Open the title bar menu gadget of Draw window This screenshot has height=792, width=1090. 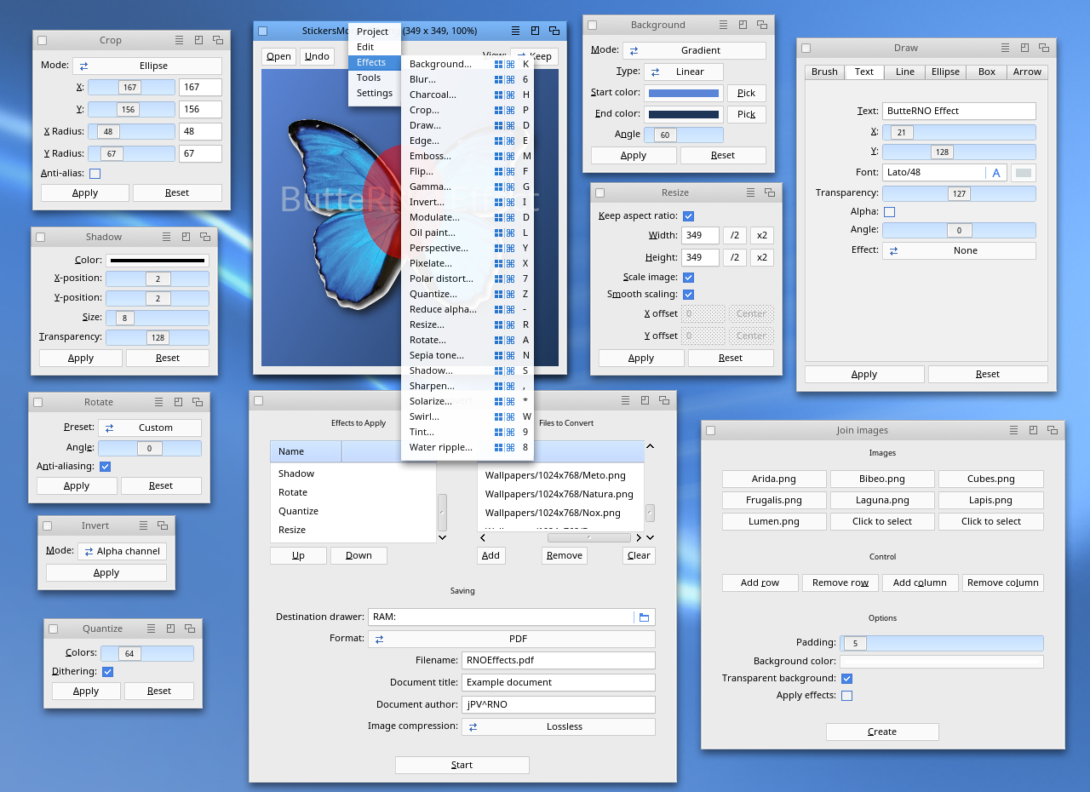point(1006,49)
